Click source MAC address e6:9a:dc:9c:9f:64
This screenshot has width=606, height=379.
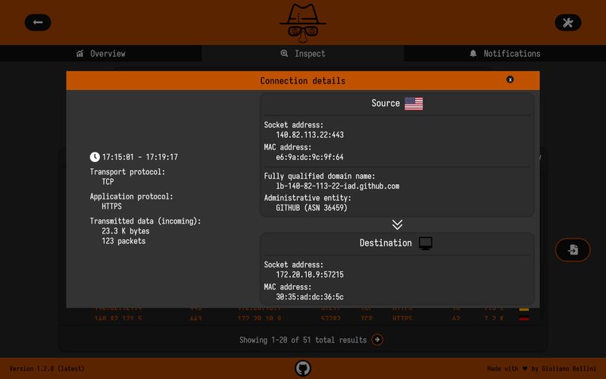coord(310,158)
